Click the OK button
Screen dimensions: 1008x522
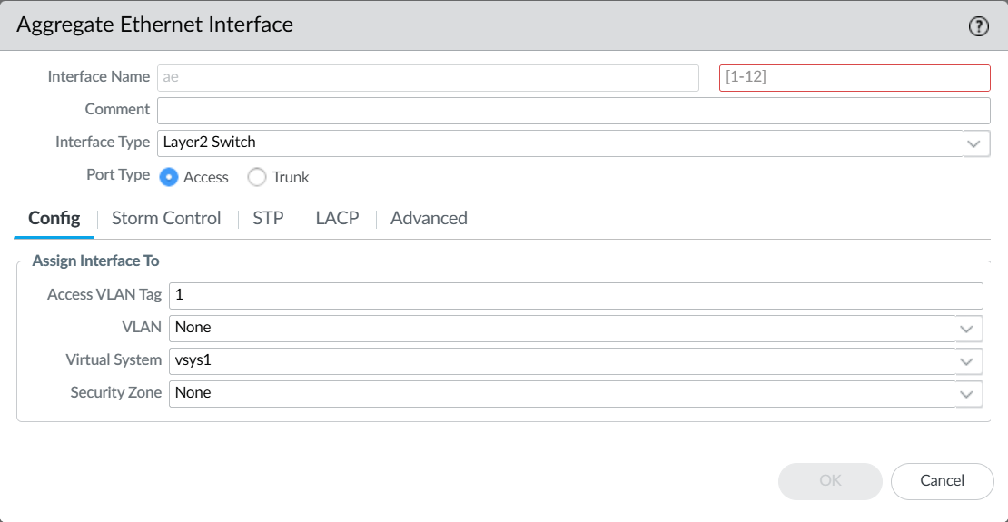coord(830,481)
